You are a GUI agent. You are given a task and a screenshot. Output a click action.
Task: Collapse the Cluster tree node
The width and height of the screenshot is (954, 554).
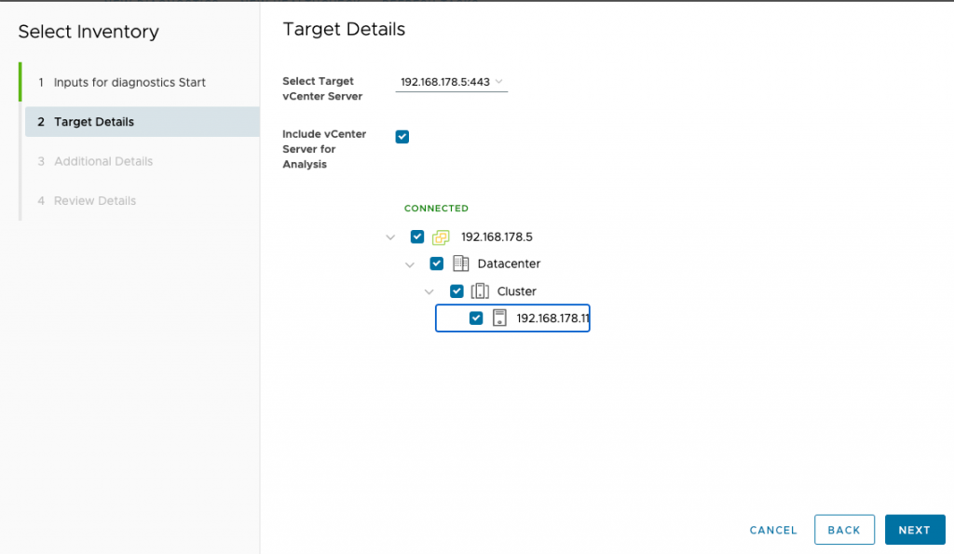coord(429,292)
